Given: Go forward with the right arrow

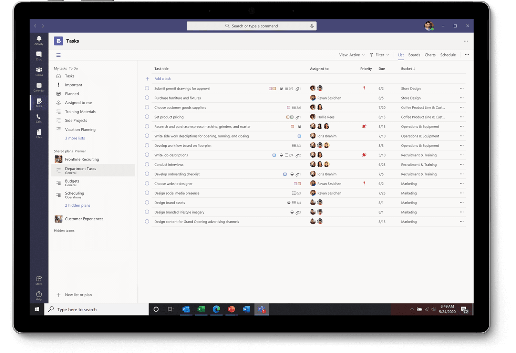Looking at the screenshot, I should click(x=43, y=26).
